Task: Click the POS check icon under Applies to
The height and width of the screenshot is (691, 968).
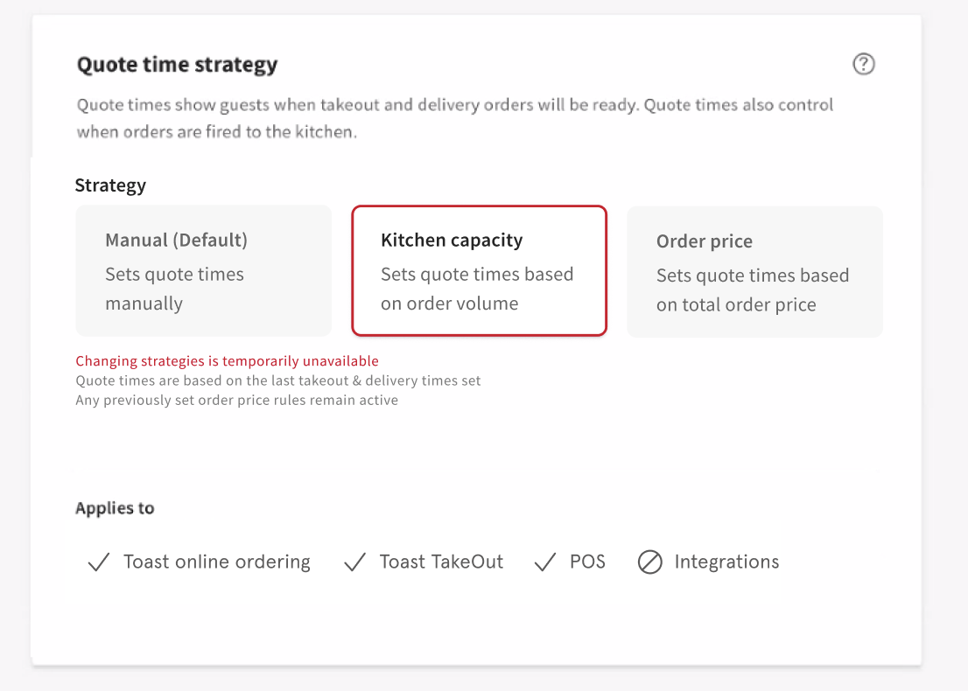Action: [544, 562]
